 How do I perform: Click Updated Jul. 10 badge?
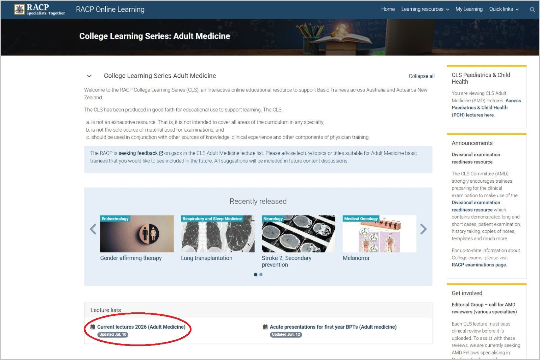click(x=113, y=335)
